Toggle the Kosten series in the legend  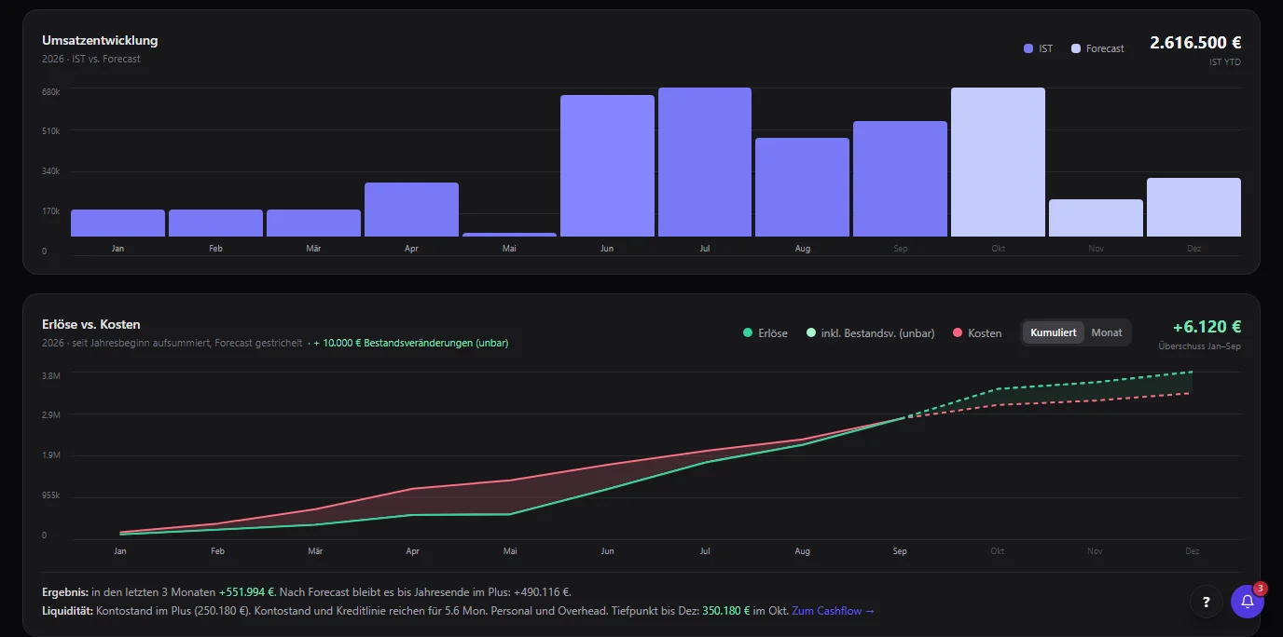pos(977,332)
